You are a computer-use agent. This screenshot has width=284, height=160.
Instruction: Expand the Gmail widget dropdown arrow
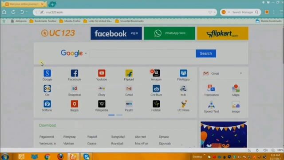tap(241, 73)
